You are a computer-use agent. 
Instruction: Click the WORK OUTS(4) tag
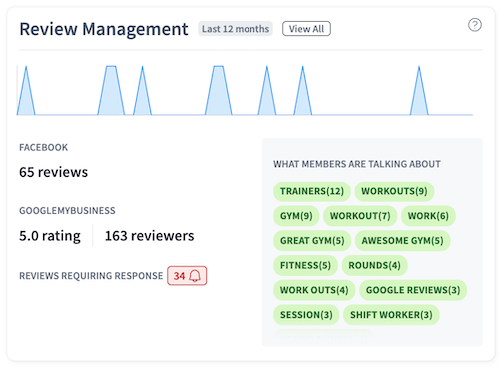click(314, 290)
